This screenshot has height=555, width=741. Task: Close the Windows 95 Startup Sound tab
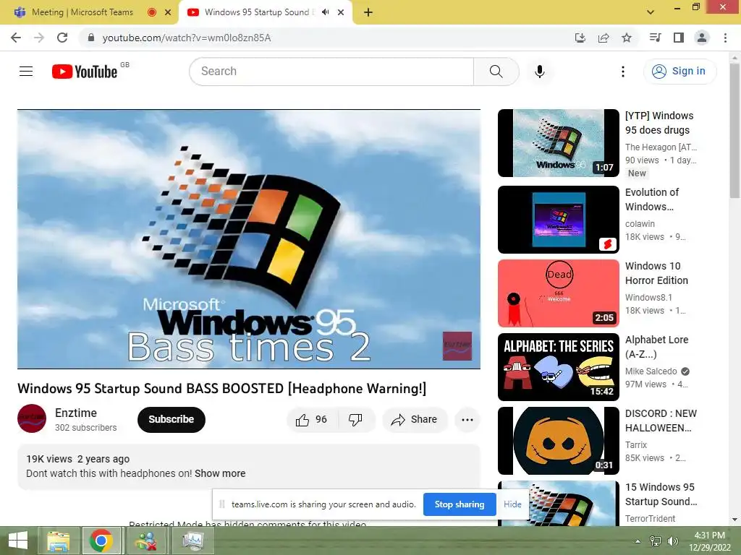(341, 12)
